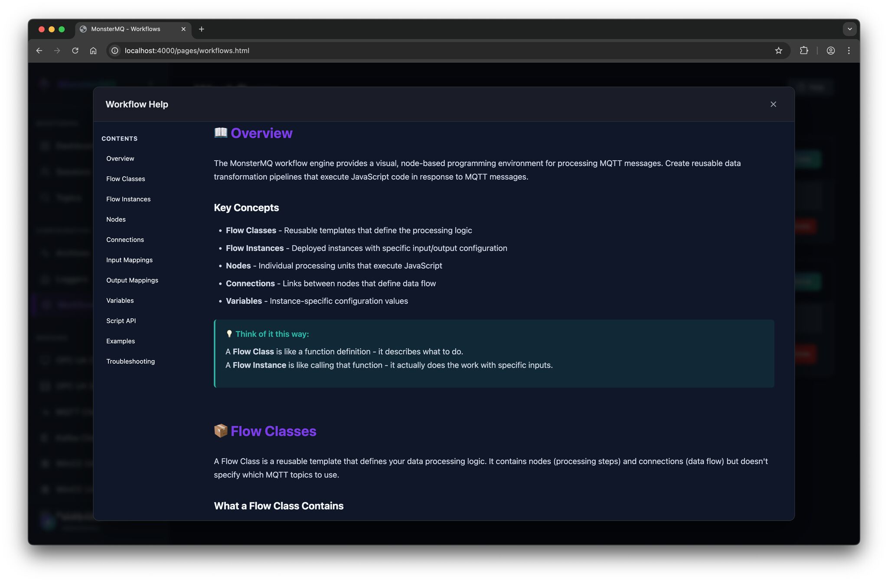
Task: Open a new tab with plus icon
Action: click(x=201, y=29)
